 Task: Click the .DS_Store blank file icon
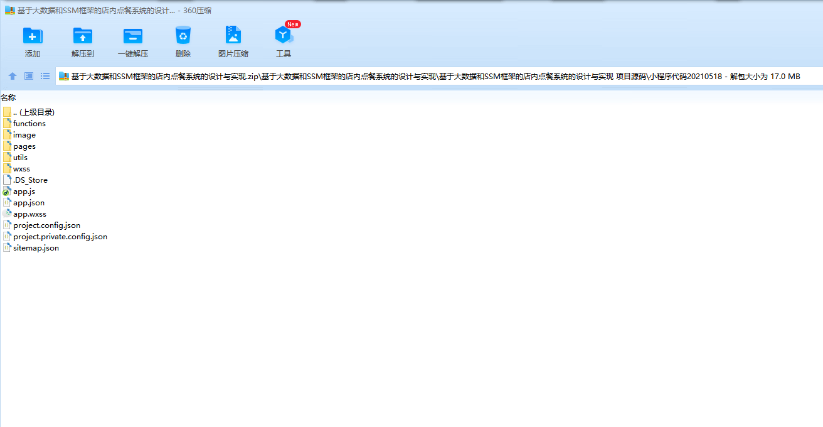pos(7,180)
